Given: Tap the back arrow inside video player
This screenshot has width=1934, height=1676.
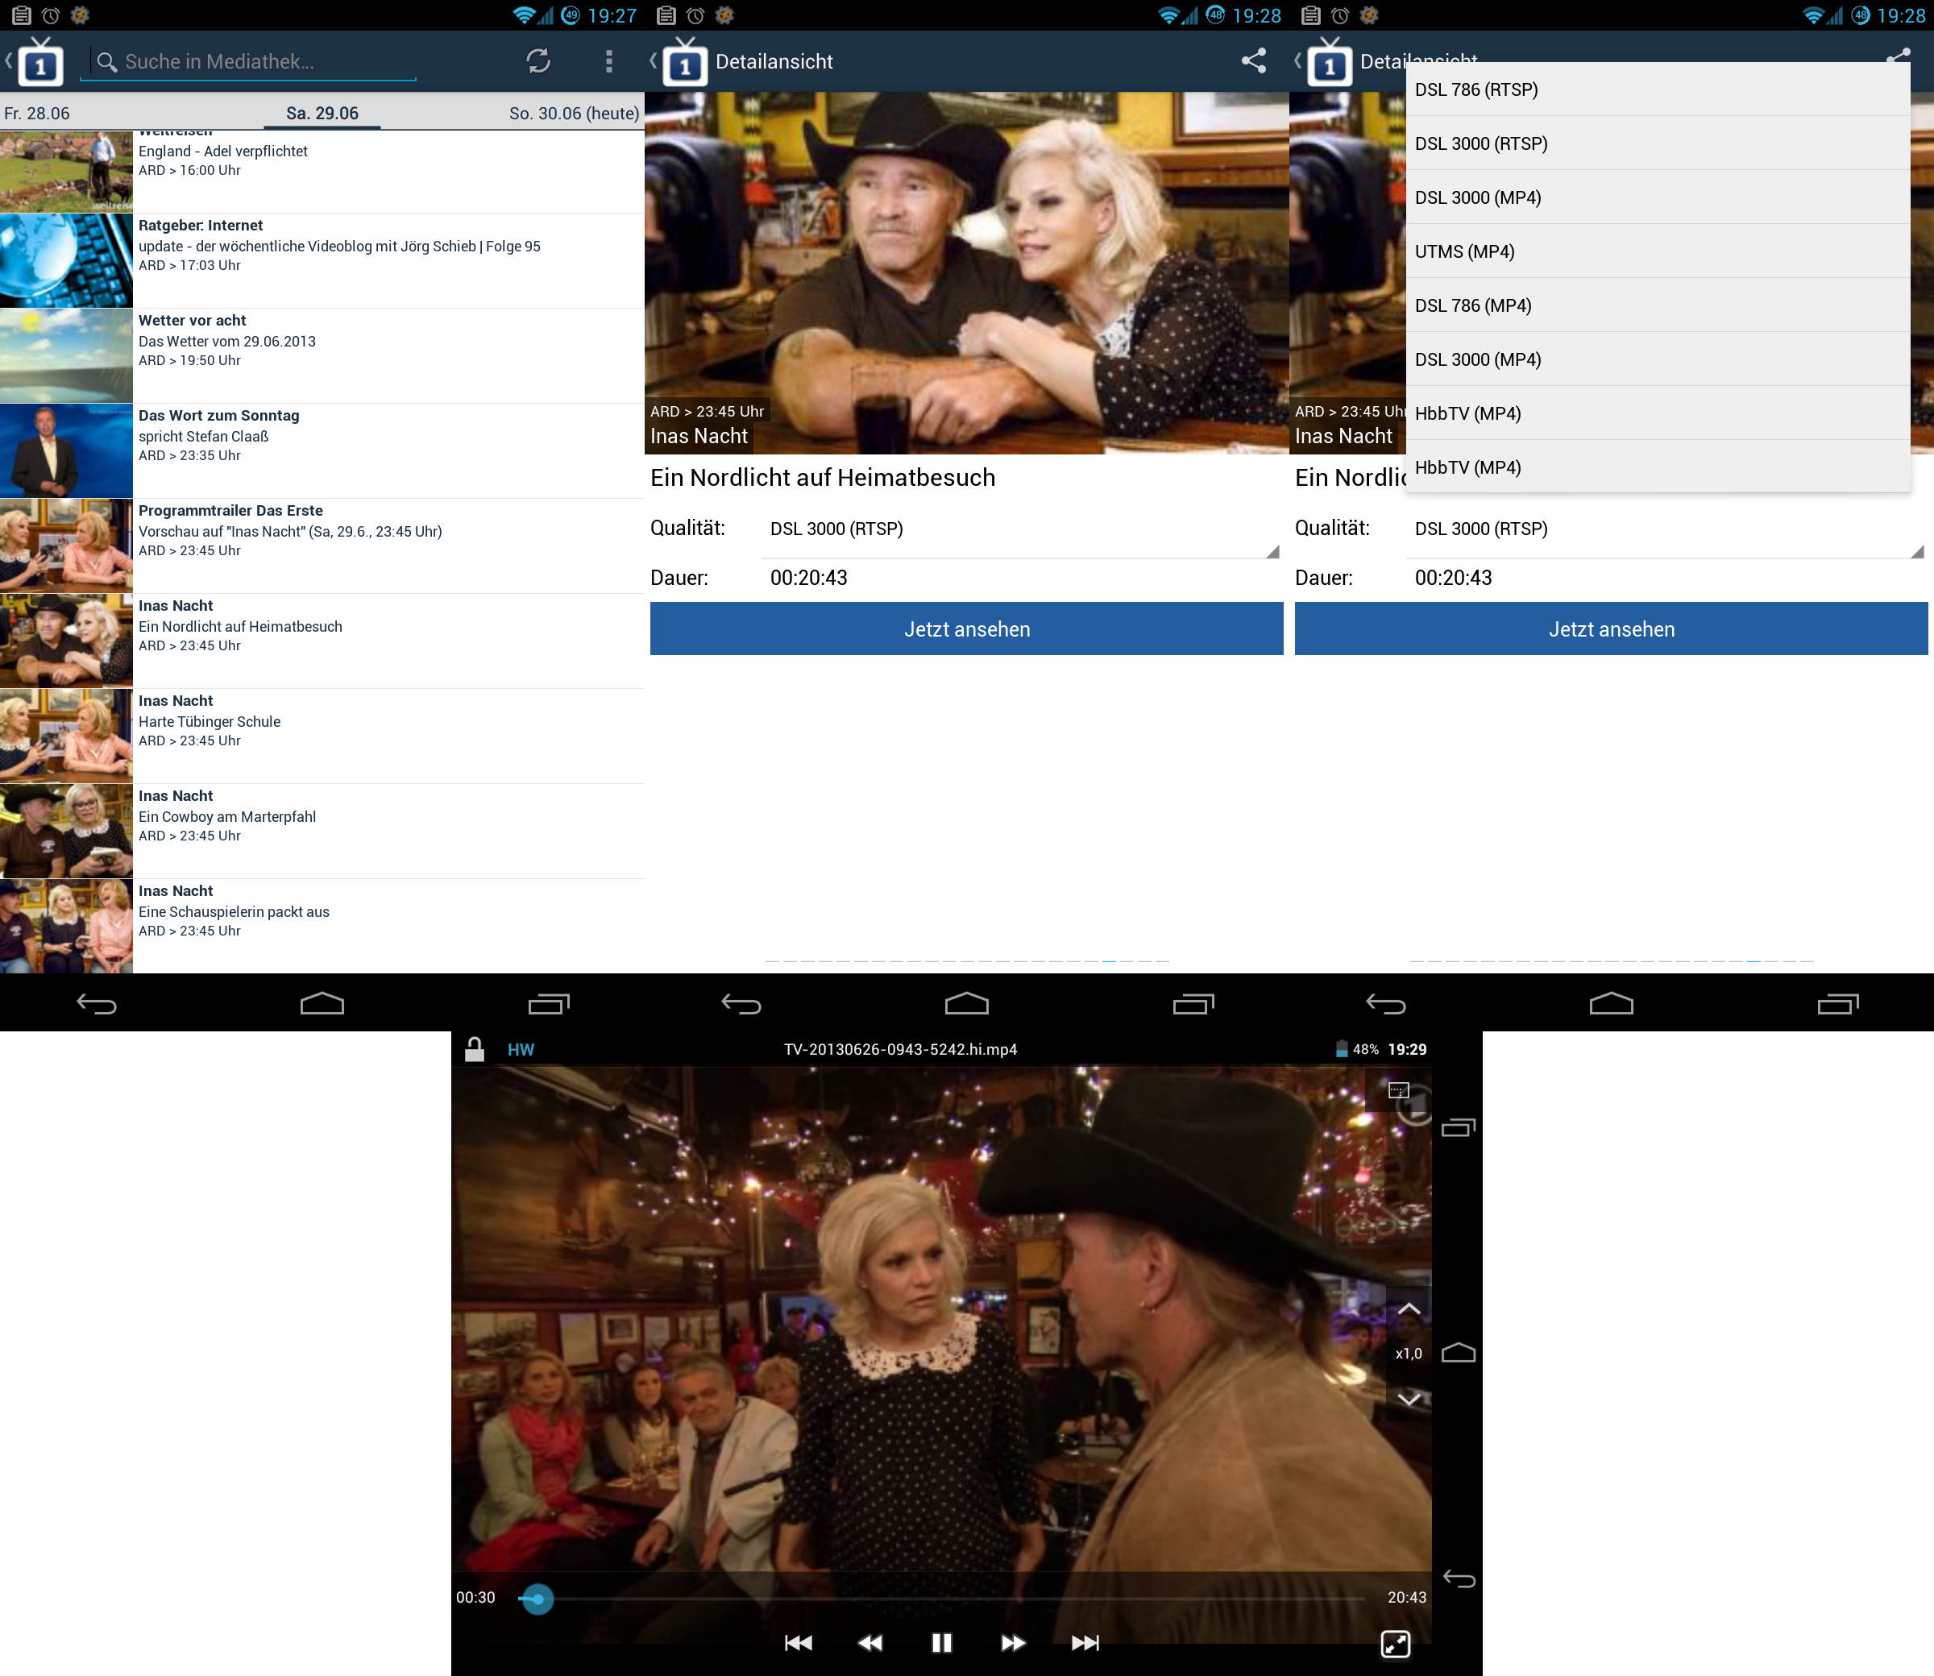Looking at the screenshot, I should pos(1459,1579).
